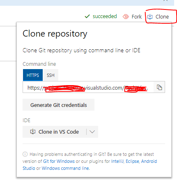Screen dimensions: 177x183
Task: Open the IntelliJ plugin link
Action: coord(117,161)
